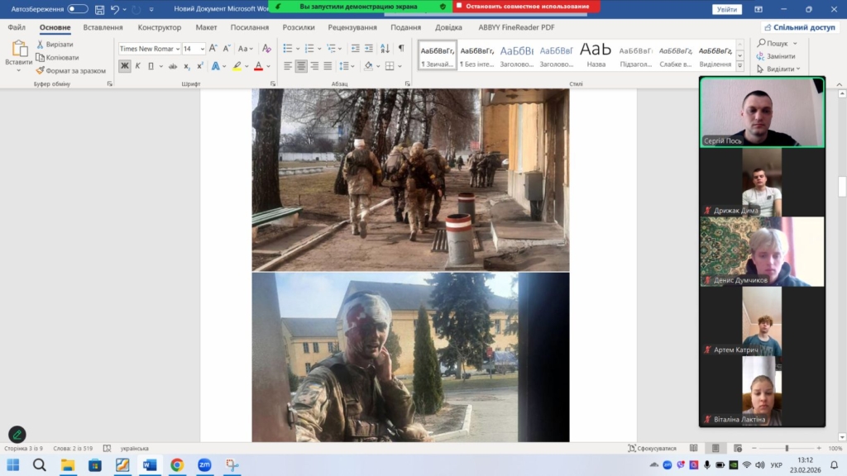Click the Clear Formatting icon
Viewport: 847px width, 476px height.
(x=266, y=49)
